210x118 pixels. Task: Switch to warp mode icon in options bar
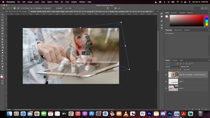(x=108, y=8)
